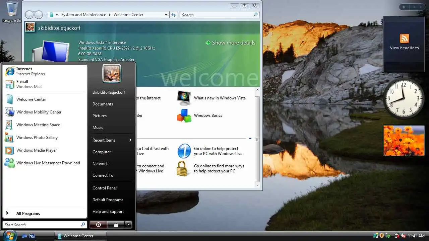Open the address bar previous locations chevron
The height and width of the screenshot is (241, 429).
[58, 15]
